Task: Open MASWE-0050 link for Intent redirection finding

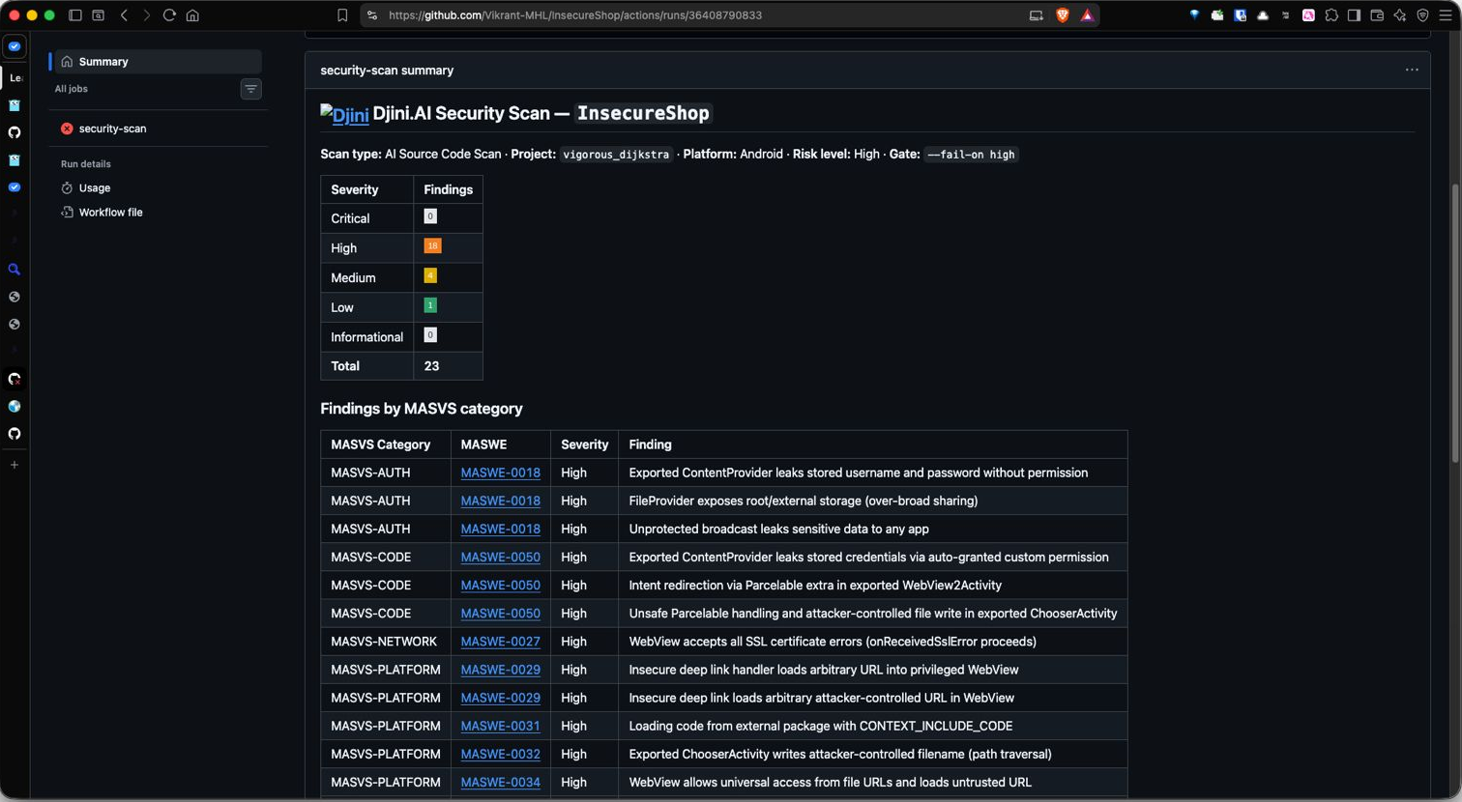Action: click(x=500, y=586)
